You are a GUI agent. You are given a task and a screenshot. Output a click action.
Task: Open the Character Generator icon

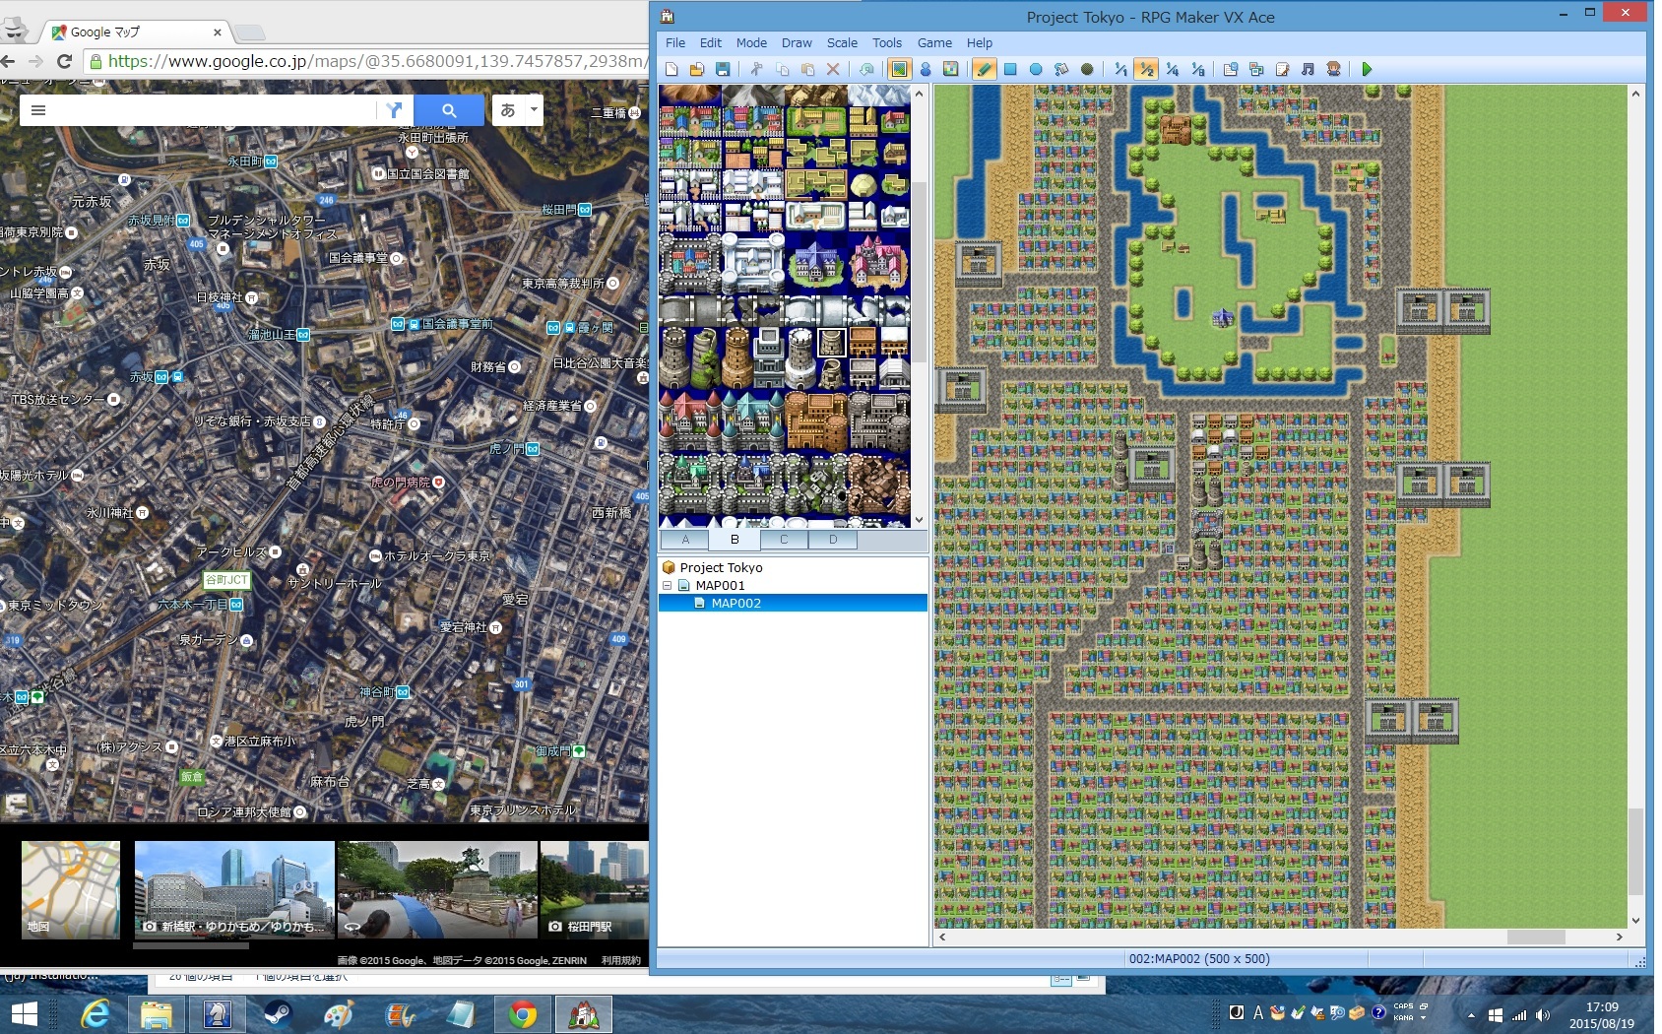pyautogui.click(x=1333, y=69)
